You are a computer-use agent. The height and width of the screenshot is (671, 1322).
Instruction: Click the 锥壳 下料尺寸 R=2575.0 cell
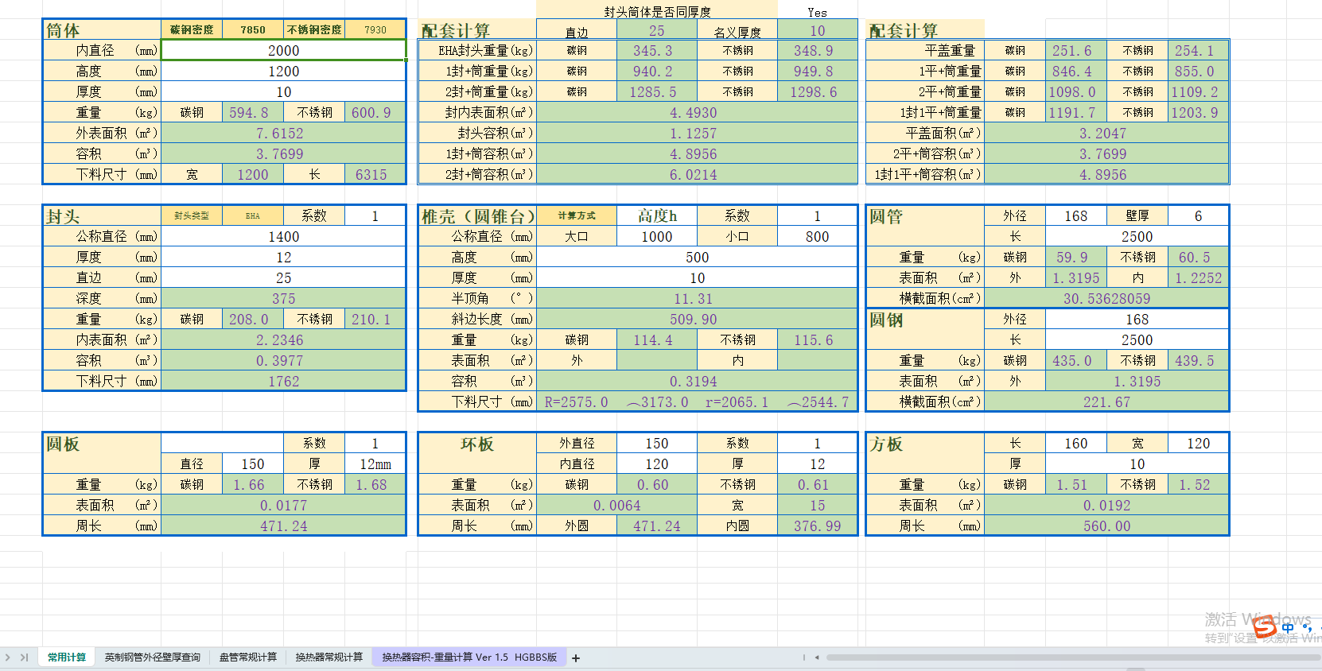tap(577, 401)
